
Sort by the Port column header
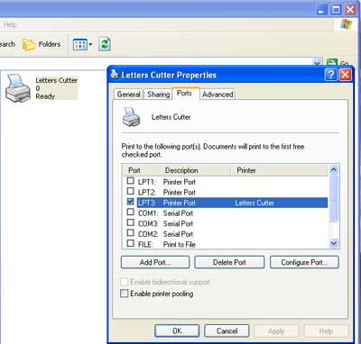[x=140, y=170]
